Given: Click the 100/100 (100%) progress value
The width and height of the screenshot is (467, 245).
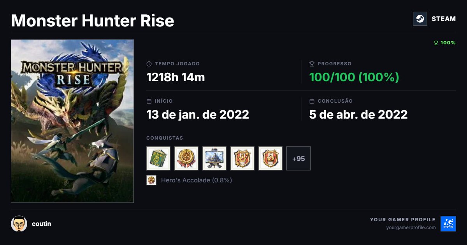Looking at the screenshot, I should pos(354,77).
